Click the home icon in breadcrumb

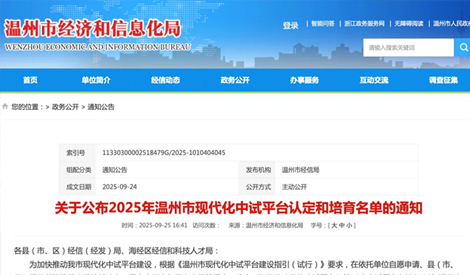5,106
